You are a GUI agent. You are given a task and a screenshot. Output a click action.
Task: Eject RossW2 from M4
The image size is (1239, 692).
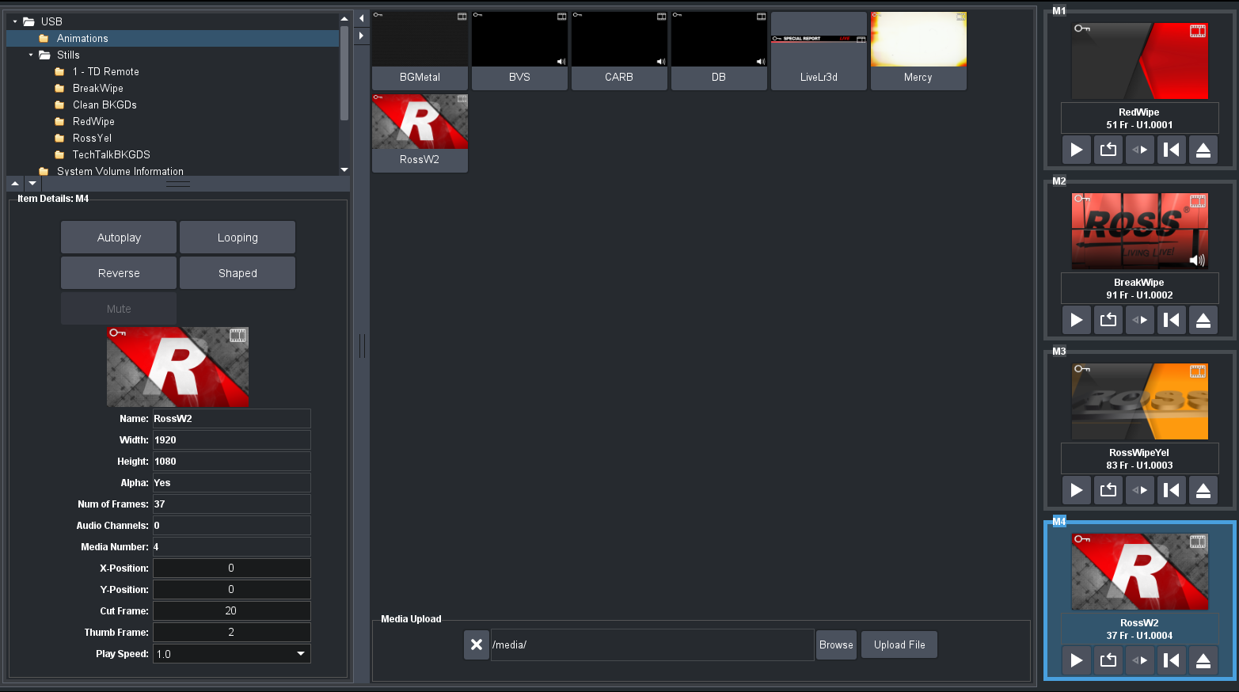(1203, 660)
